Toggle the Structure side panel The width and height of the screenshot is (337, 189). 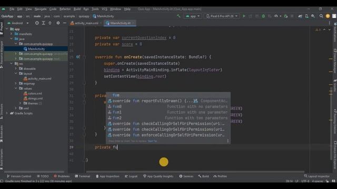tap(2, 111)
